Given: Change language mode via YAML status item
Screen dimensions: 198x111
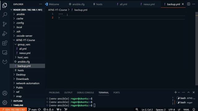Looking at the screenshot, I should pyautogui.click(x=186, y=110).
